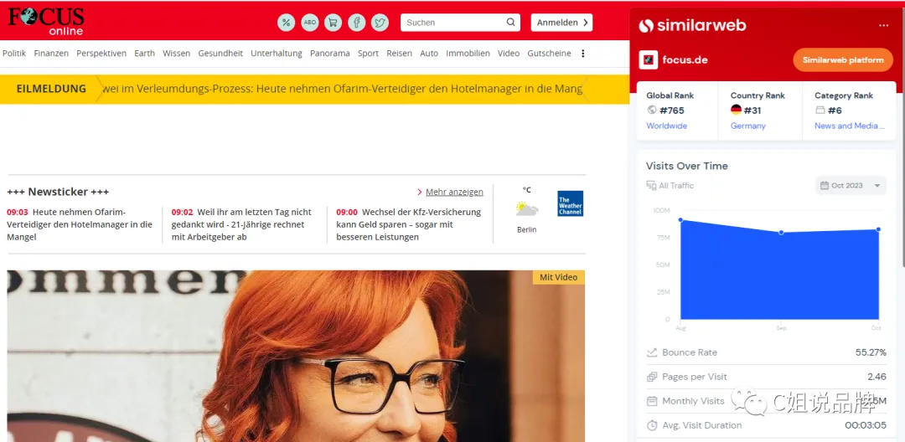Click the Berlin weather sun-cloud icon
The height and width of the screenshot is (442, 905).
click(x=527, y=208)
